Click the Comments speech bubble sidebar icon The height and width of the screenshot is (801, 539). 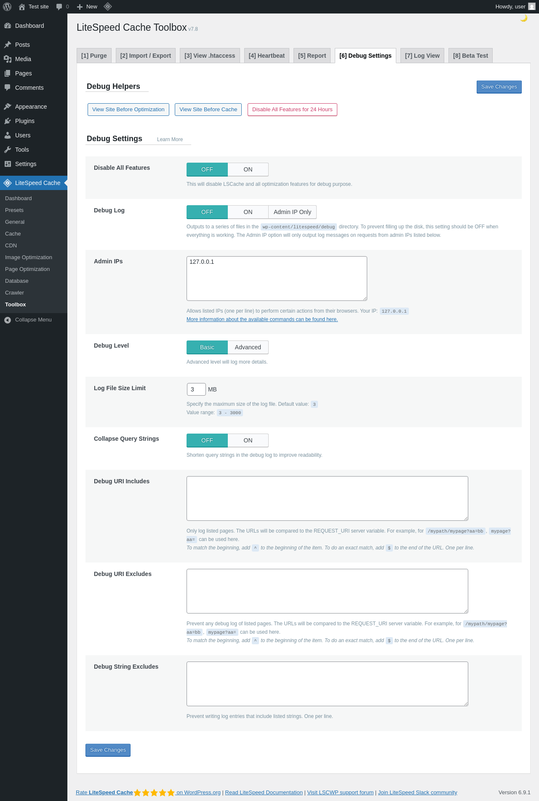[x=8, y=88]
